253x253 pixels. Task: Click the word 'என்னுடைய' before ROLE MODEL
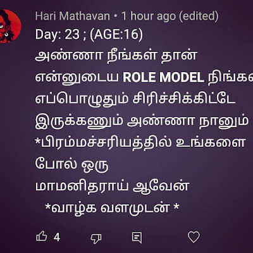tap(77, 78)
